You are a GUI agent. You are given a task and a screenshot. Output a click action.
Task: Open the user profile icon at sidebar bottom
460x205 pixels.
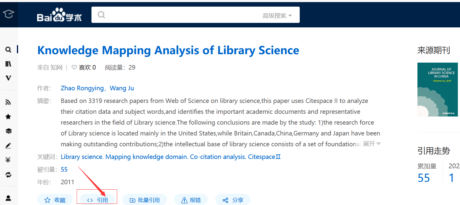[8, 198]
